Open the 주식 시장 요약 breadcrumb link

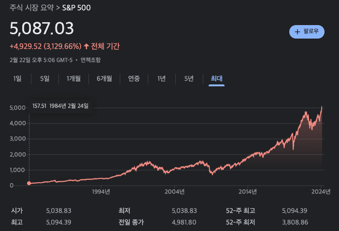31,8
